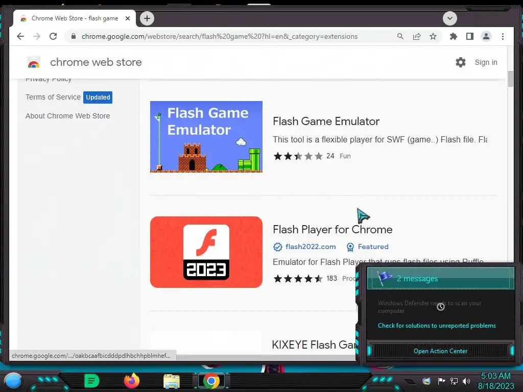Open the Flash Game Emulator thumbnail
Screen dimensions: 523x392
pyautogui.click(x=206, y=137)
